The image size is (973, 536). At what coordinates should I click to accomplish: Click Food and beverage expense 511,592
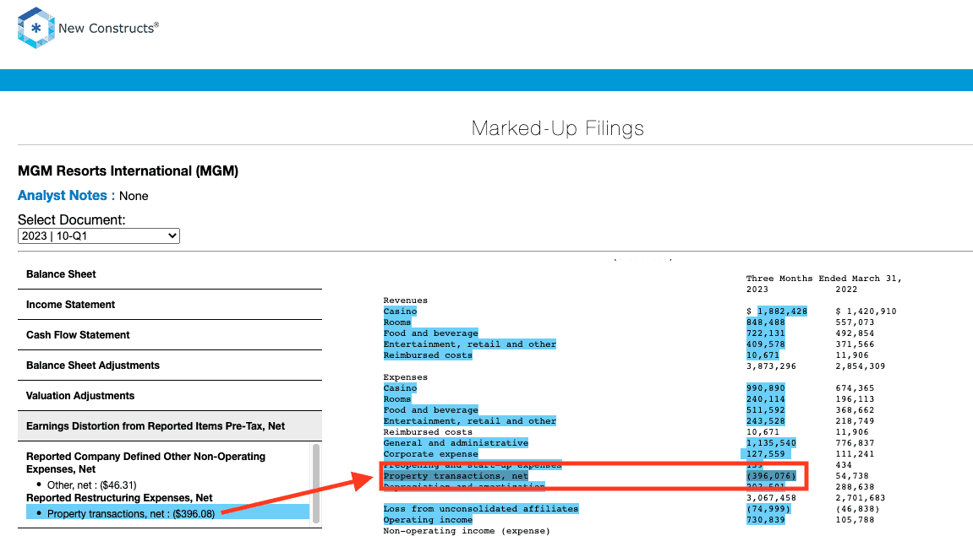pyautogui.click(x=766, y=410)
